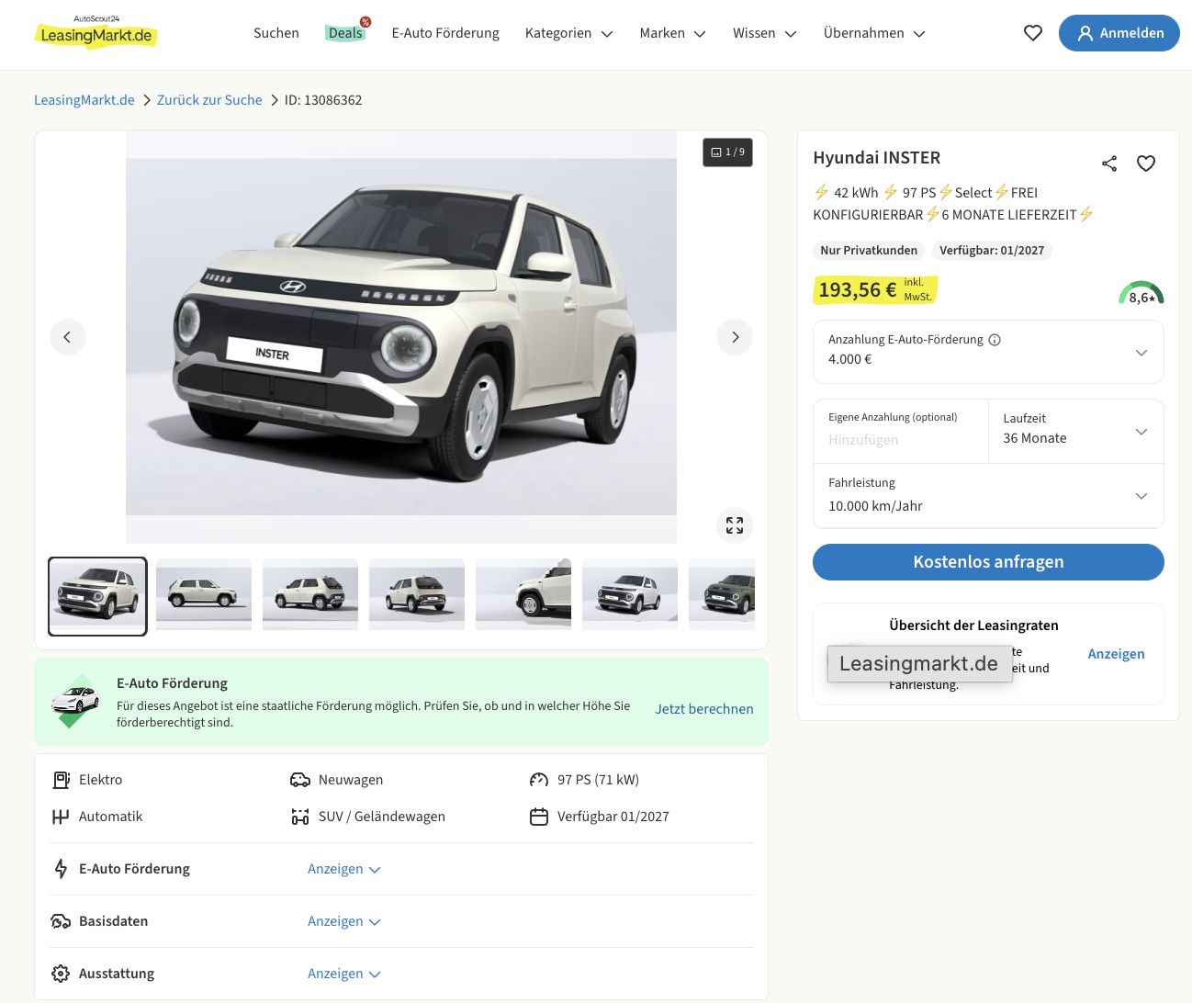Click Jetzt berechnen subsidy link
The image size is (1192, 1003).
click(704, 709)
